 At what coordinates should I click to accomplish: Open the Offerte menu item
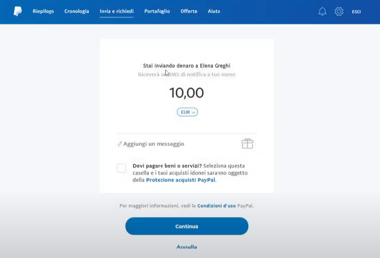(x=189, y=11)
